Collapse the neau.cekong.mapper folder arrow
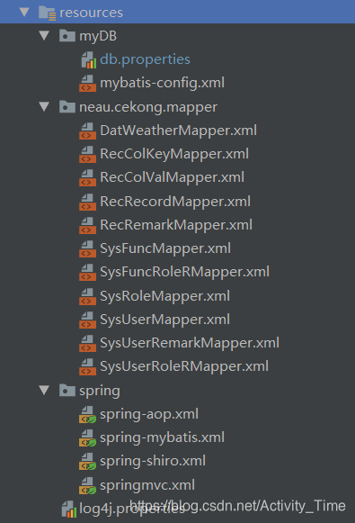The height and width of the screenshot is (523, 355). pyautogui.click(x=44, y=106)
